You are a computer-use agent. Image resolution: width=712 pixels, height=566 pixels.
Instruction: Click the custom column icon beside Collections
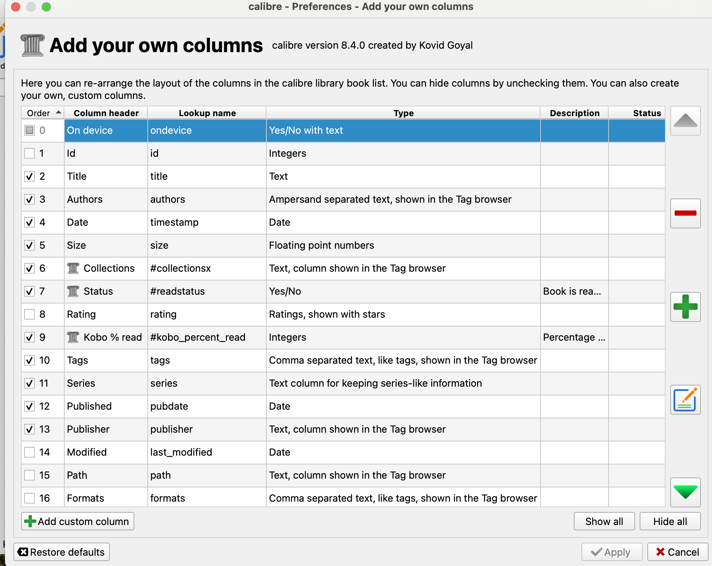point(73,268)
